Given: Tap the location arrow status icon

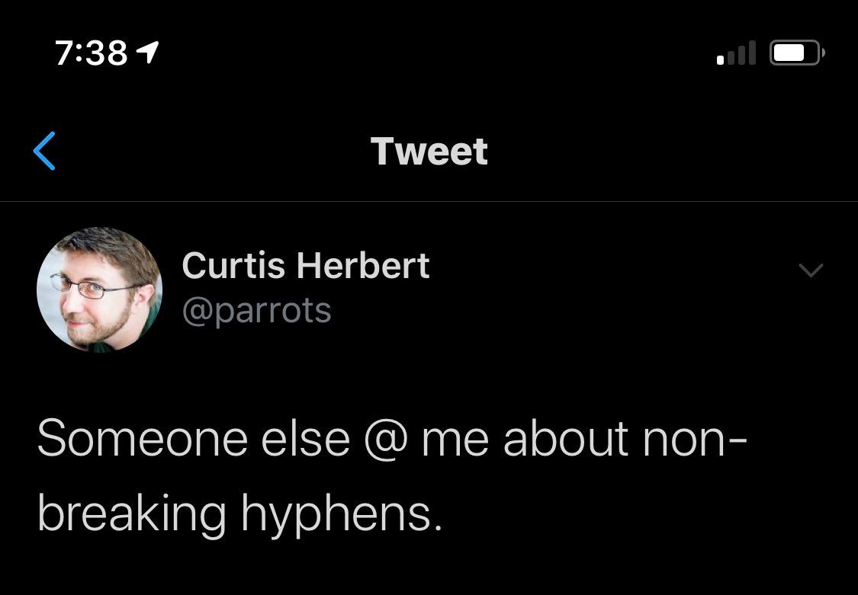Looking at the screenshot, I should 146,53.
